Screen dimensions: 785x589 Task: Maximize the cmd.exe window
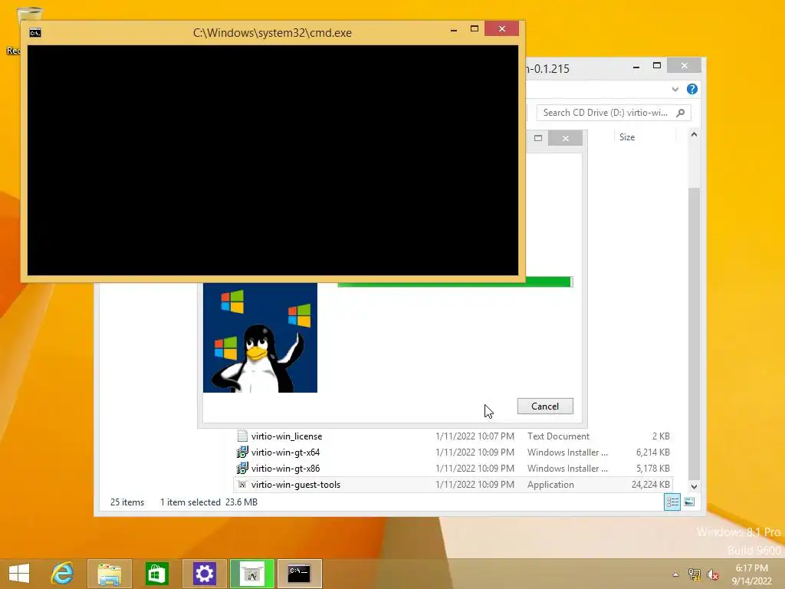475,29
